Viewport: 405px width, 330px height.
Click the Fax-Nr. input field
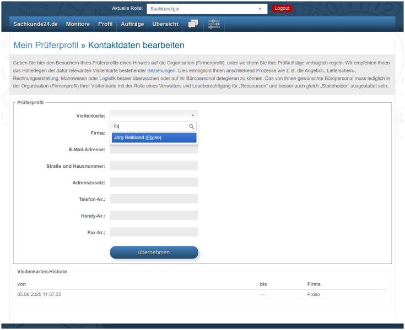[154, 232]
